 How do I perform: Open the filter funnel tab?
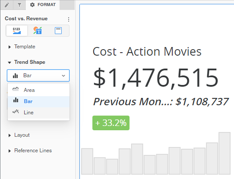(x=19, y=5)
